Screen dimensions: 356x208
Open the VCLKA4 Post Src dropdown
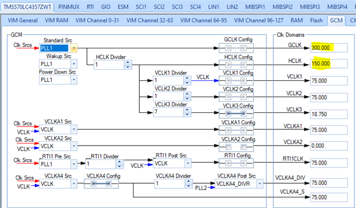[260, 184]
